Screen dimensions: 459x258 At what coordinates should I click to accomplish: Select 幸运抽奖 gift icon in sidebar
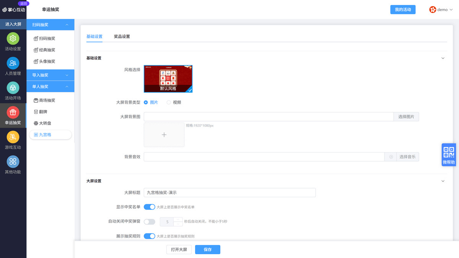click(x=13, y=112)
